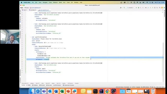Viewport: 167px width, 94px height.
Task: Open the View menu
Action: (40, 2)
